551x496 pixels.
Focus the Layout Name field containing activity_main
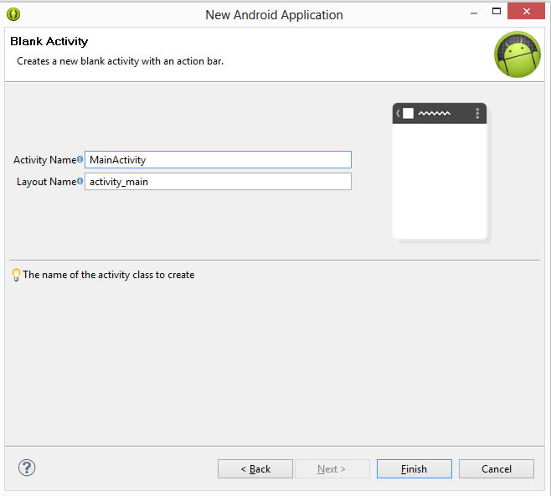218,181
